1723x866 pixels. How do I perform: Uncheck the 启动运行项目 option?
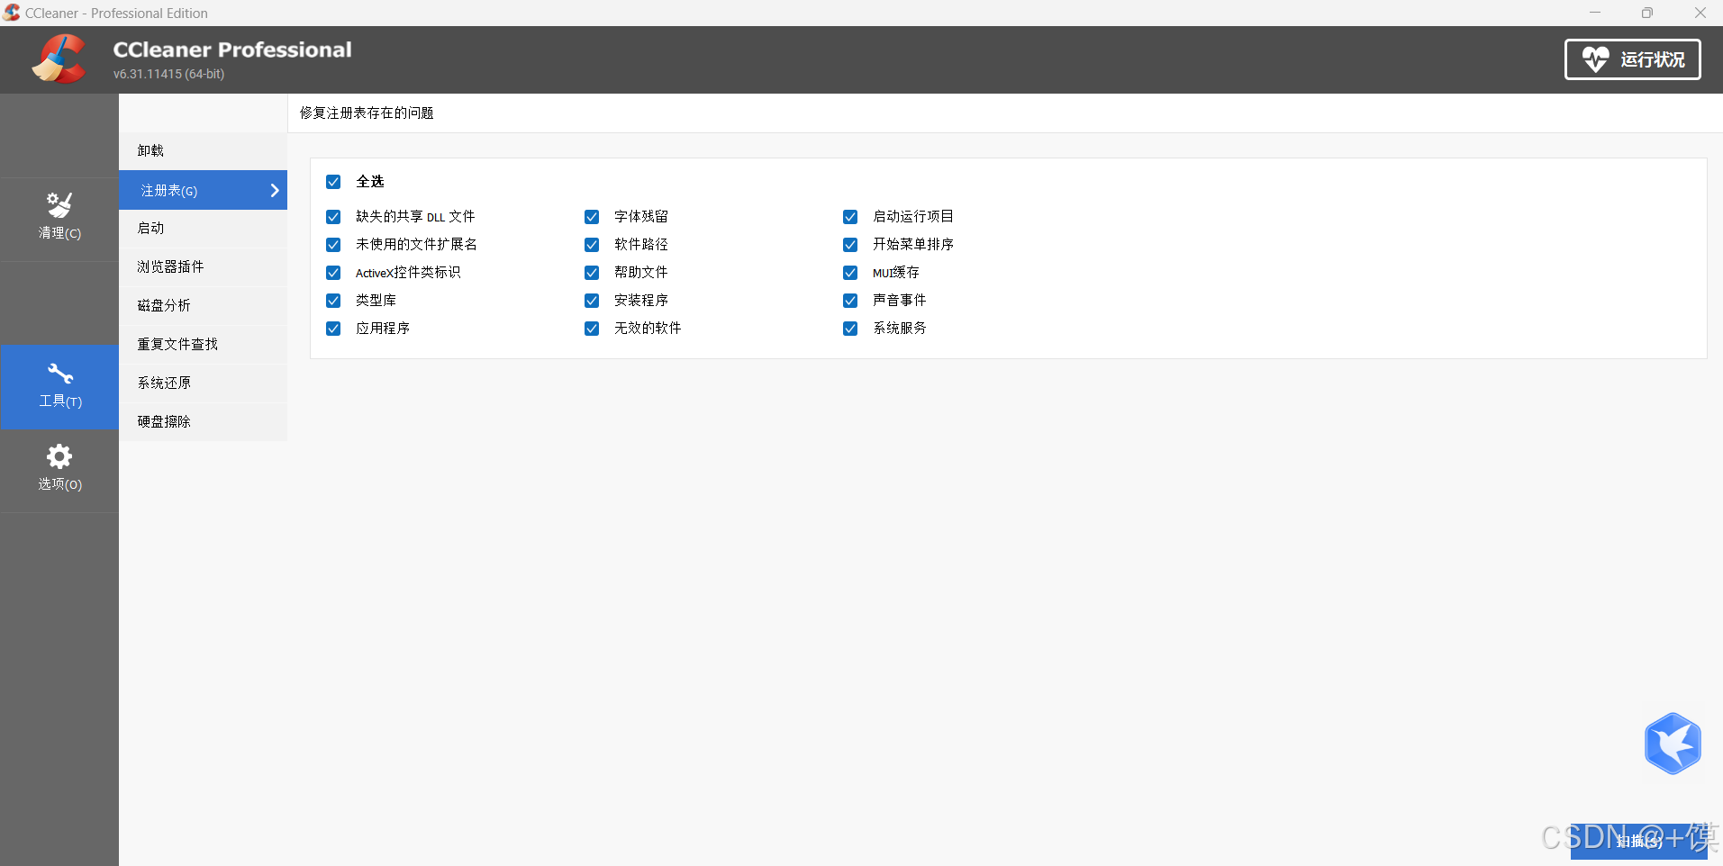[x=850, y=217]
